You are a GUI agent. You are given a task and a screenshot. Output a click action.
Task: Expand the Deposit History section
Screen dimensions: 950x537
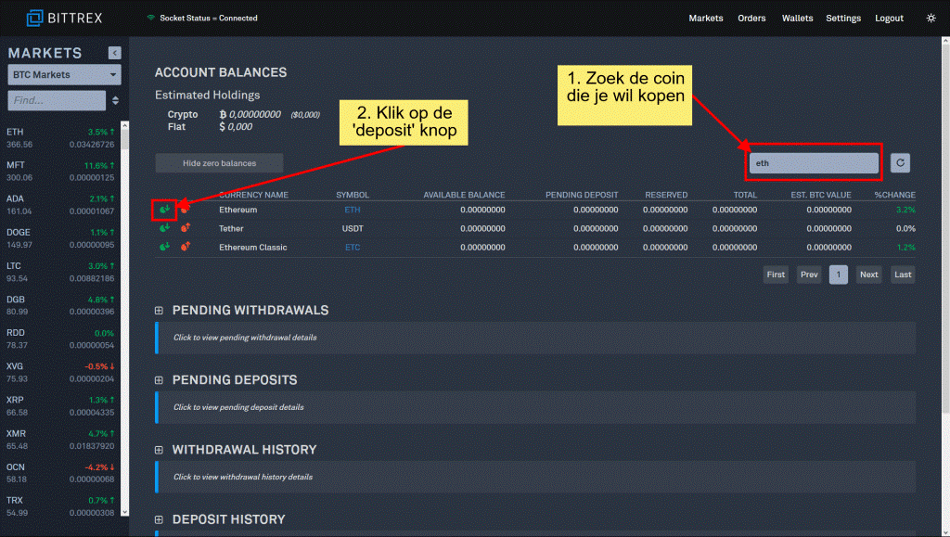point(159,519)
